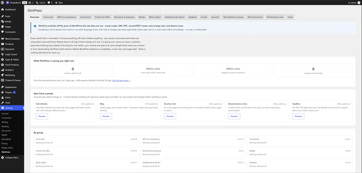The height and width of the screenshot is (173, 362).
Task: Open the Settings gear icon menu
Action: pyautogui.click(x=2, y=108)
